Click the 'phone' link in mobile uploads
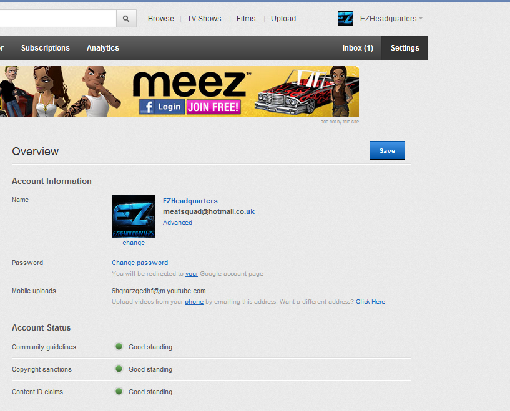This screenshot has width=510, height=411. click(x=194, y=302)
